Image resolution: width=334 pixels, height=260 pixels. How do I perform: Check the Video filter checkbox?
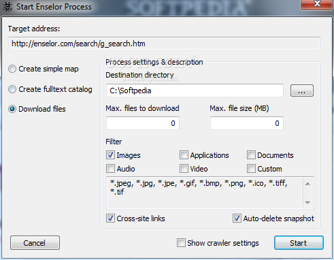pos(184,169)
